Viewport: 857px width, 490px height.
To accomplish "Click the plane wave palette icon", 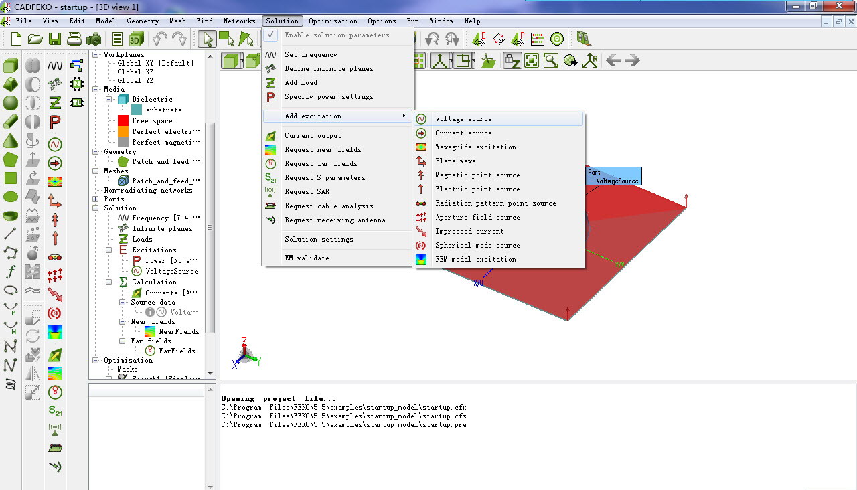I will pos(55,200).
